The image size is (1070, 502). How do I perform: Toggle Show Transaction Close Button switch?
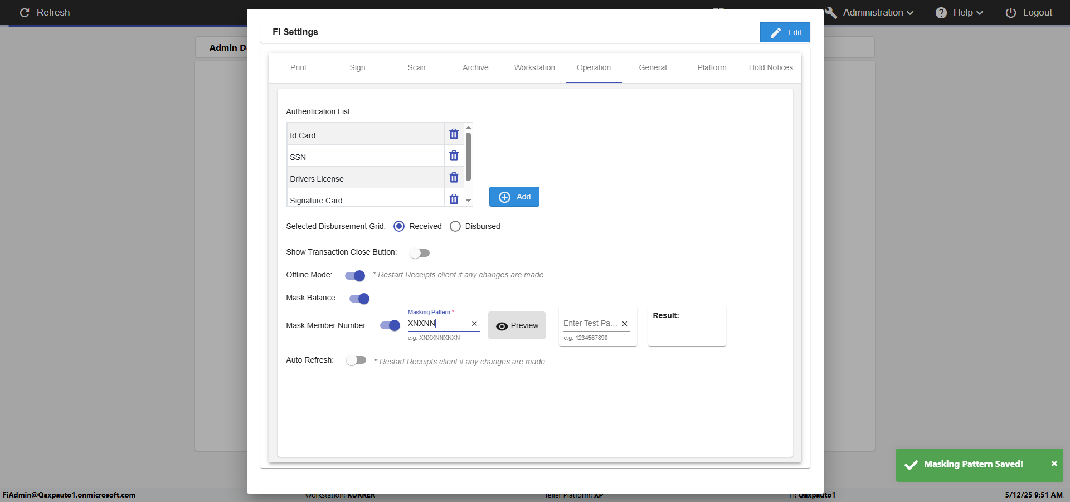pos(420,253)
